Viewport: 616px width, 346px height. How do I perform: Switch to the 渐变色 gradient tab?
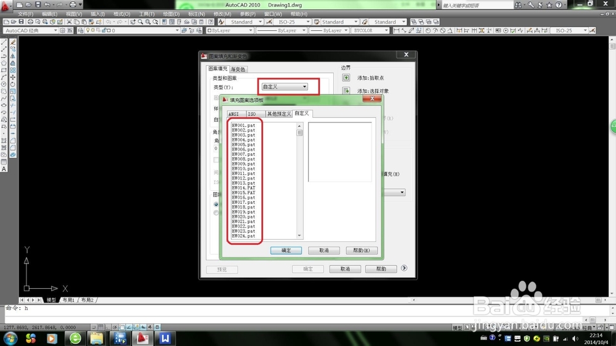[x=238, y=69]
